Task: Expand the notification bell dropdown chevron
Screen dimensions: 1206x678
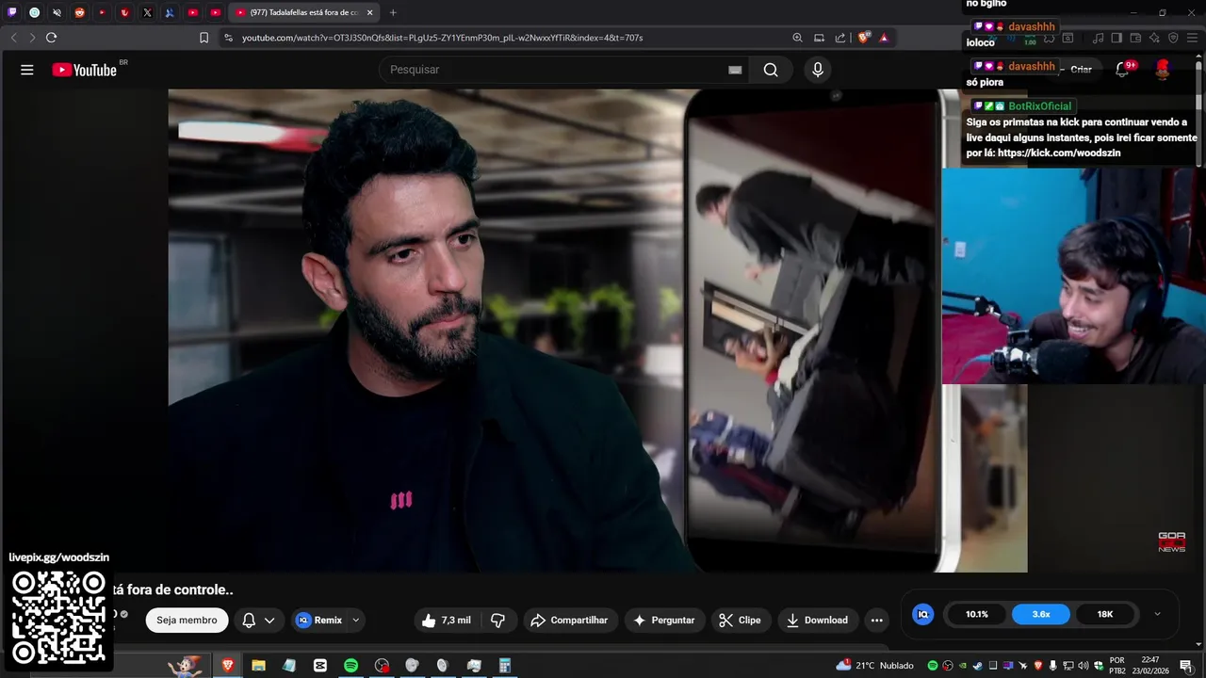Action: 269,620
